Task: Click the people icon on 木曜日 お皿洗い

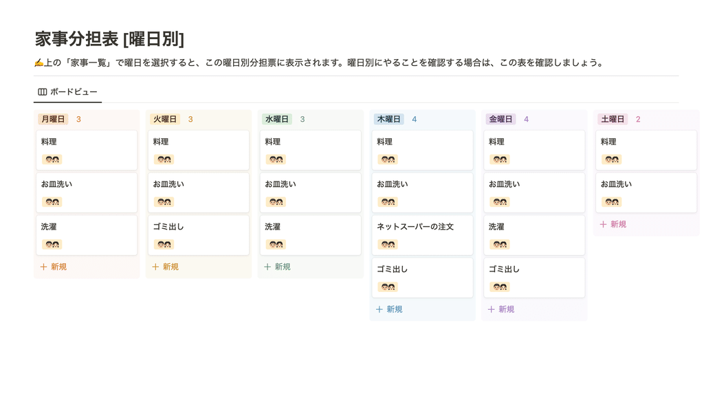Action: coord(388,202)
